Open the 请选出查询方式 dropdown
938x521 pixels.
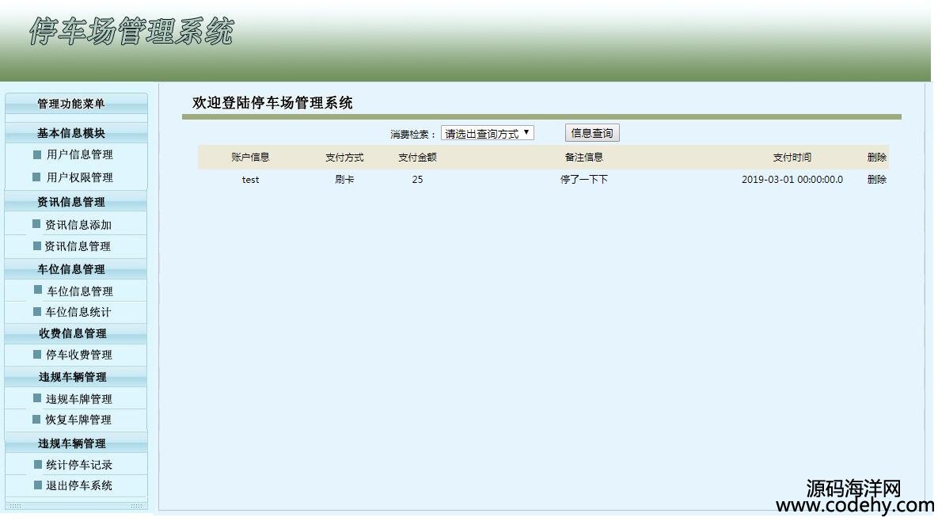[487, 134]
